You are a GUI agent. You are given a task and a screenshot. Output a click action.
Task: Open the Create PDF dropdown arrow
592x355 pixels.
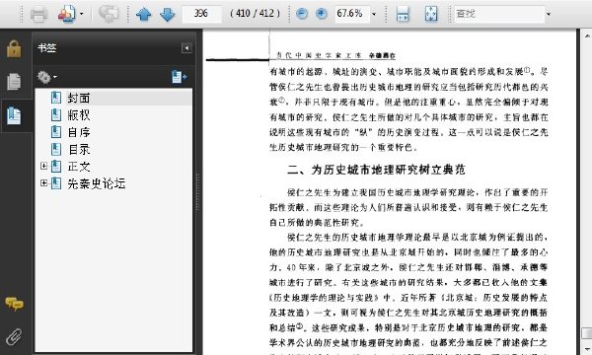(82, 15)
